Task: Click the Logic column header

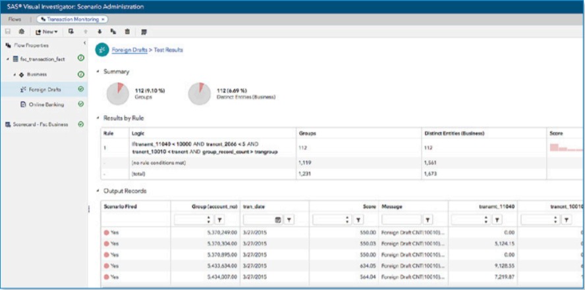Action: point(213,133)
